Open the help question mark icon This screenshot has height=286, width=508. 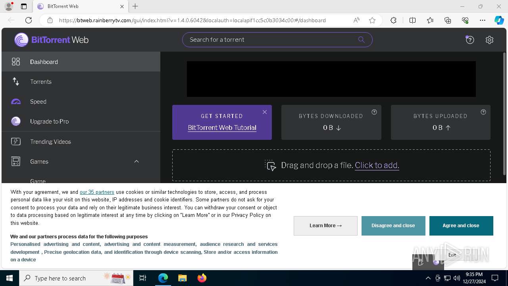pos(470,40)
